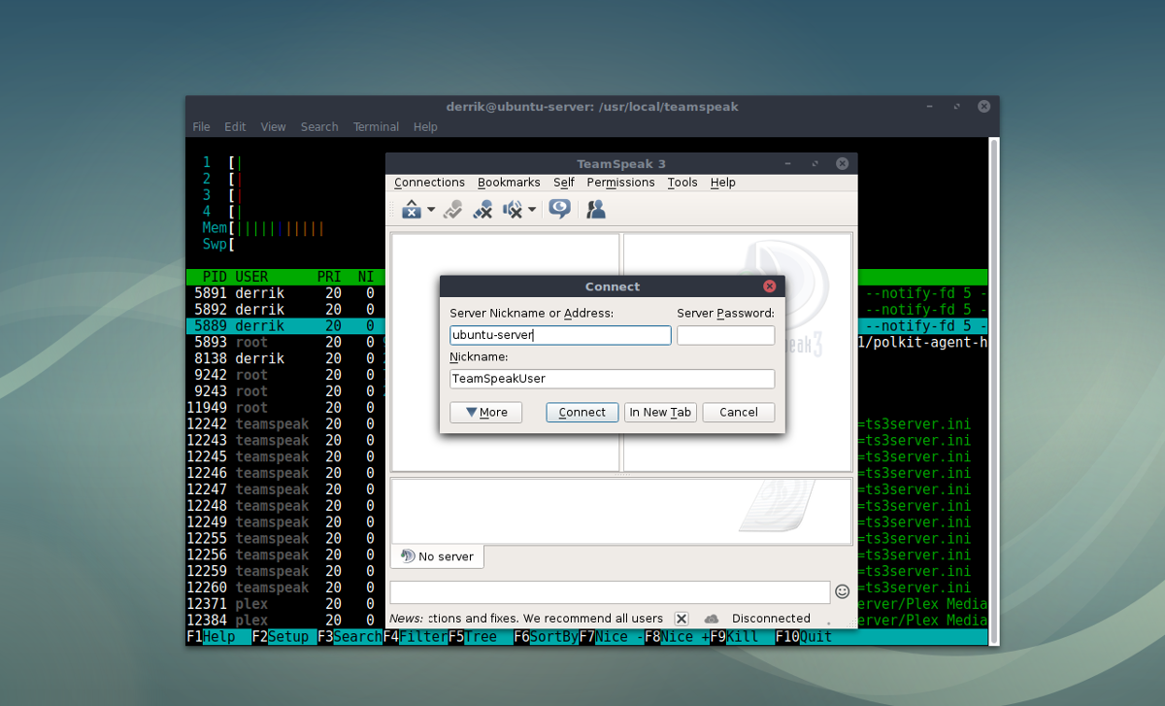Click the greyed-out disconnect toolbar icon
Viewport: 1165px width, 706px height.
(452, 209)
